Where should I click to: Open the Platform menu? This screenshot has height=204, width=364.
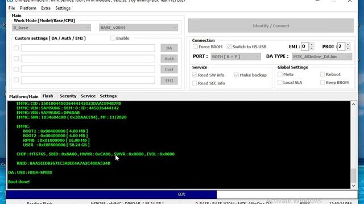[28, 8]
